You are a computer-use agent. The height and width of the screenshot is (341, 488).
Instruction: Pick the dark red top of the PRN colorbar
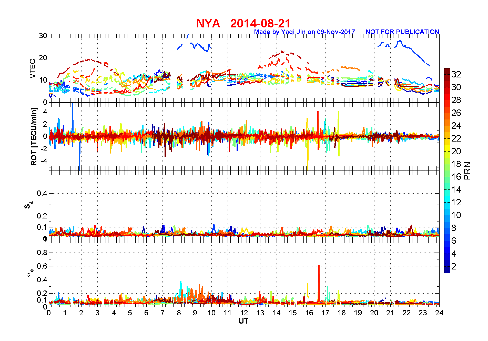(x=447, y=71)
